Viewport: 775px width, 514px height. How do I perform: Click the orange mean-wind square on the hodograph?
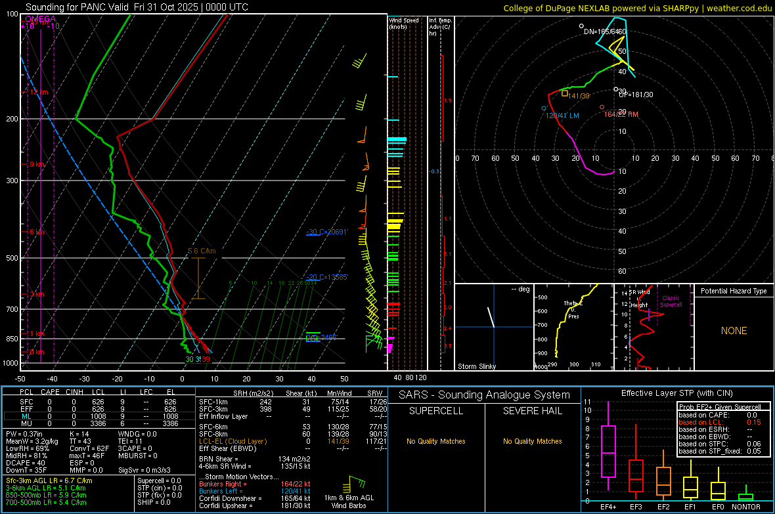point(564,93)
